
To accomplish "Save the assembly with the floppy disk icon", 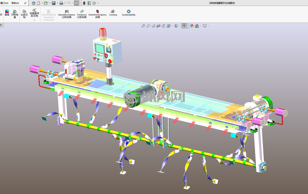I will (x=54, y=3).
